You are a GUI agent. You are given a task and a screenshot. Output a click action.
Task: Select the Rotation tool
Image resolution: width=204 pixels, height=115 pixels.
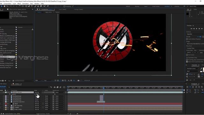click(x=20, y=6)
